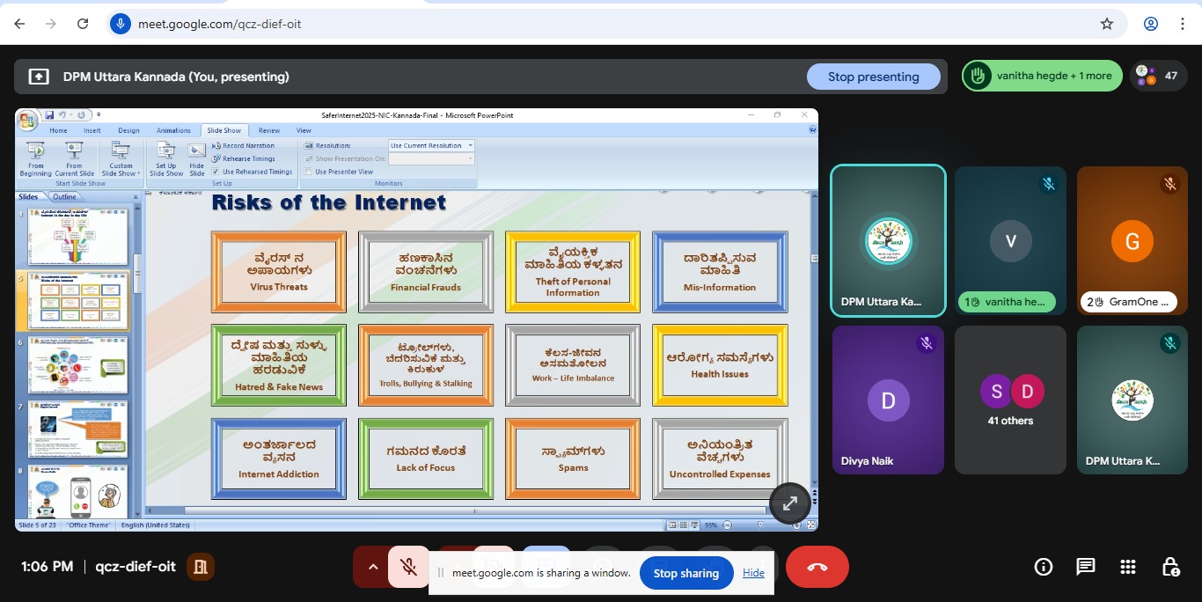Click the Hide link on sharing bar
Screen dimensions: 1202x602
coord(753,573)
